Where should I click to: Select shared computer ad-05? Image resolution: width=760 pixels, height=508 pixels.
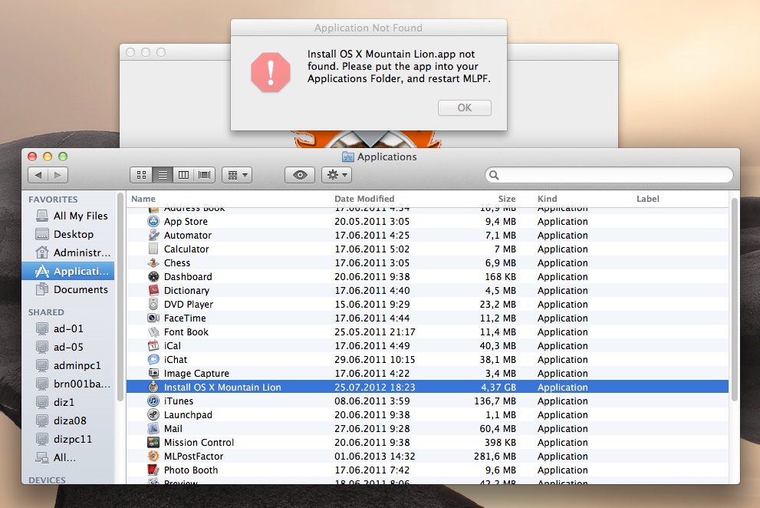(68, 348)
